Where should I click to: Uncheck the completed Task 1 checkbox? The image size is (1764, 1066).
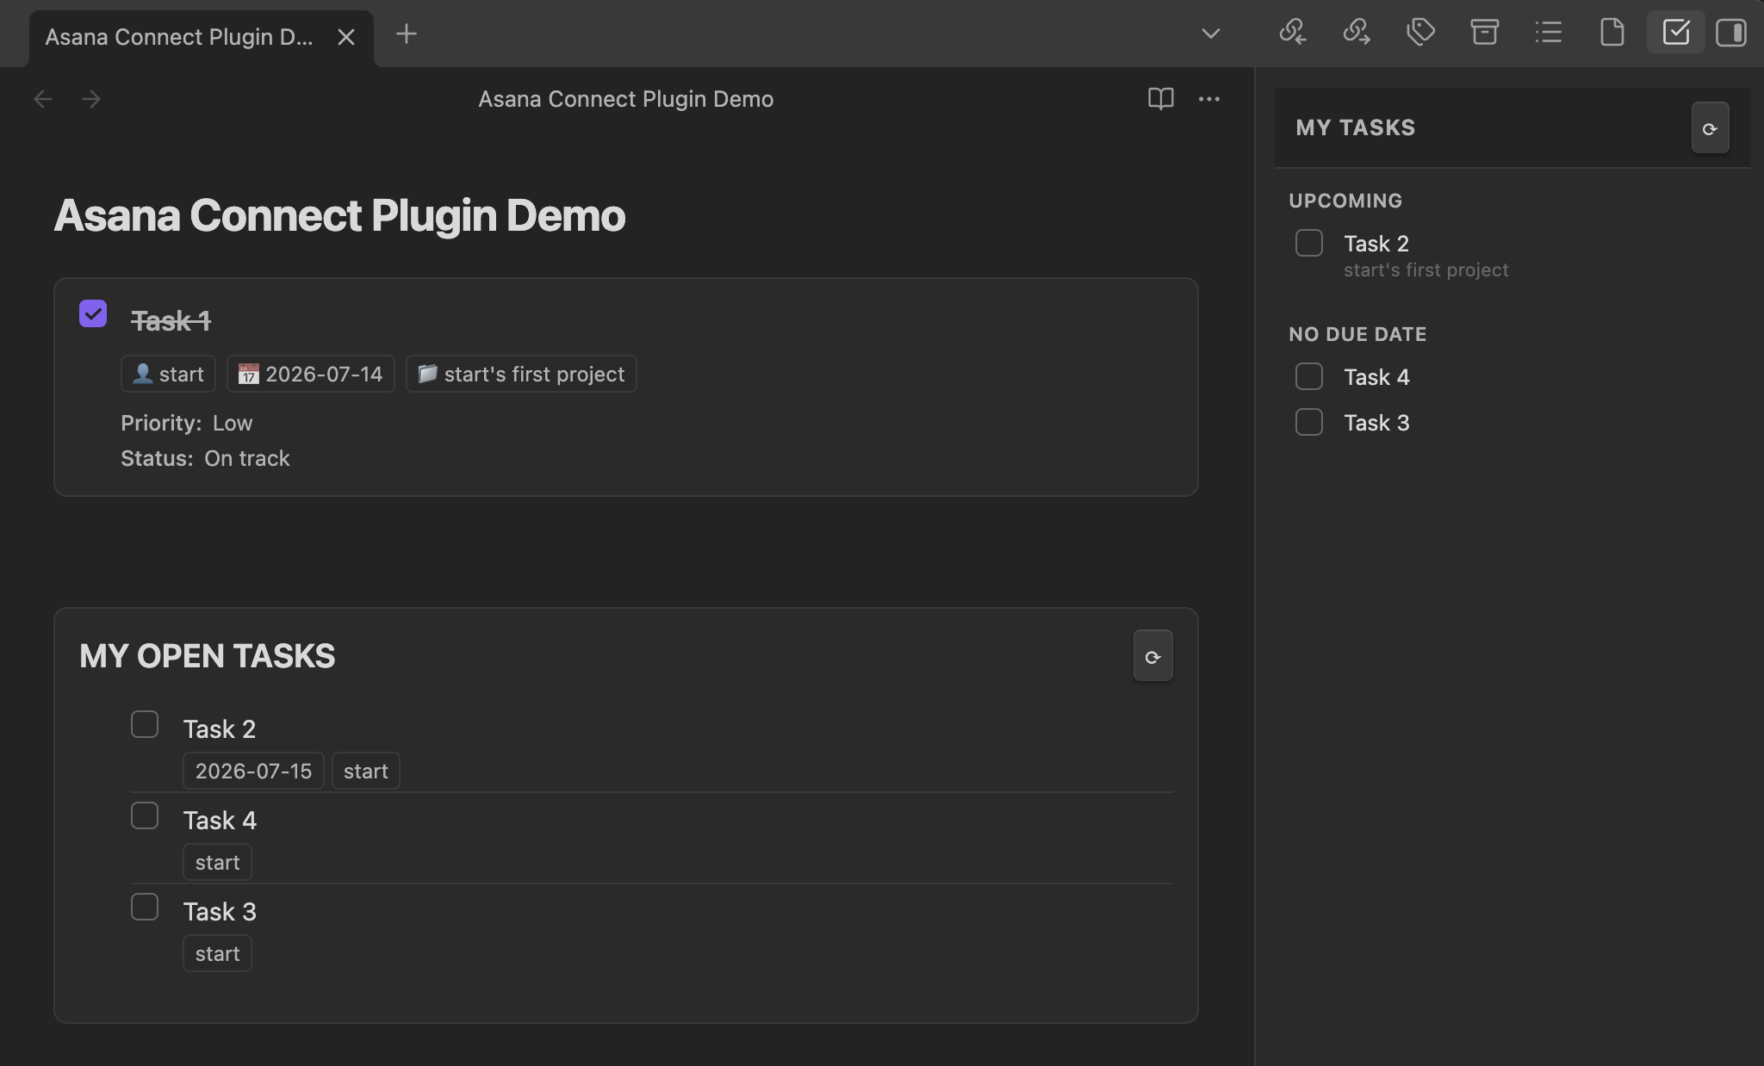point(93,313)
